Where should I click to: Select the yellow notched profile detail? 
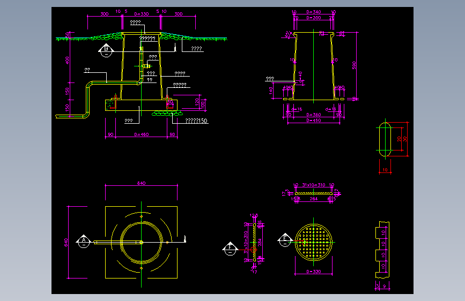coord(382,250)
